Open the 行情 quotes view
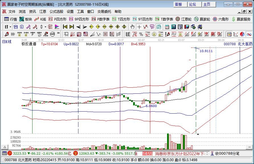The width and height of the screenshot is (254, 164). click(11, 19)
